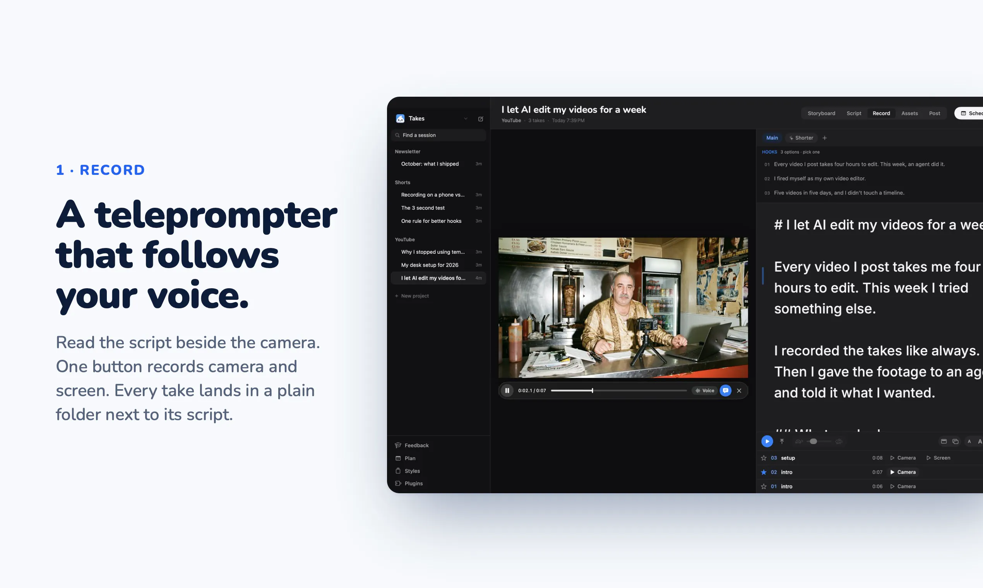The width and height of the screenshot is (983, 588).
Task: Click the smaller text size A
Action: pos(969,441)
